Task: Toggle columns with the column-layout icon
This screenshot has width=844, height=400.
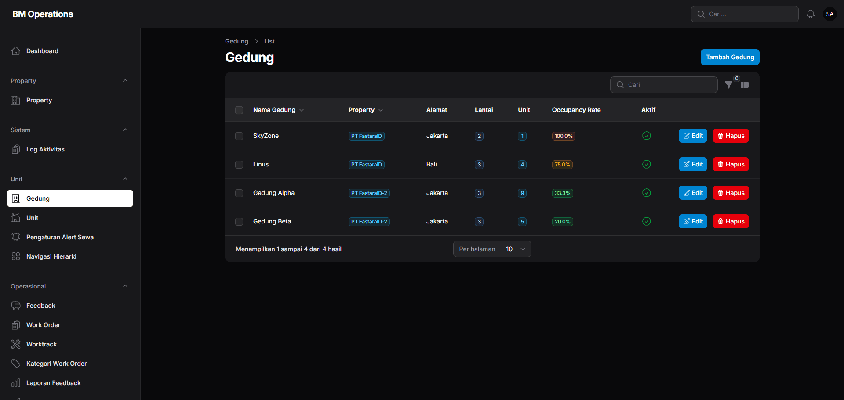Action: (745, 85)
